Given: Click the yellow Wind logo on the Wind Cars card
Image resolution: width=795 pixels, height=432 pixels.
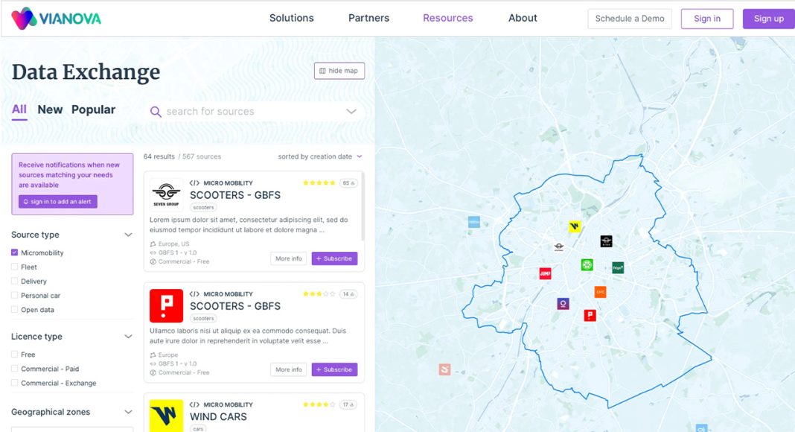Looking at the screenshot, I should coord(166,416).
